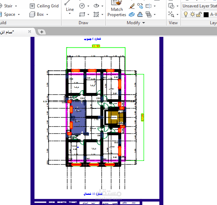The height and width of the screenshot is (205, 217).
Task: Click the Stair tool button
Action: 6,6
